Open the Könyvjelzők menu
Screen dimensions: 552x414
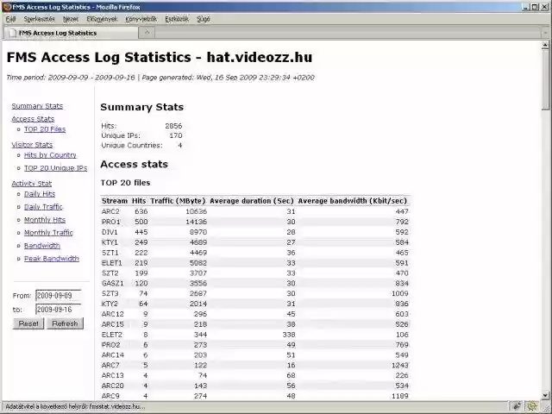141,19
